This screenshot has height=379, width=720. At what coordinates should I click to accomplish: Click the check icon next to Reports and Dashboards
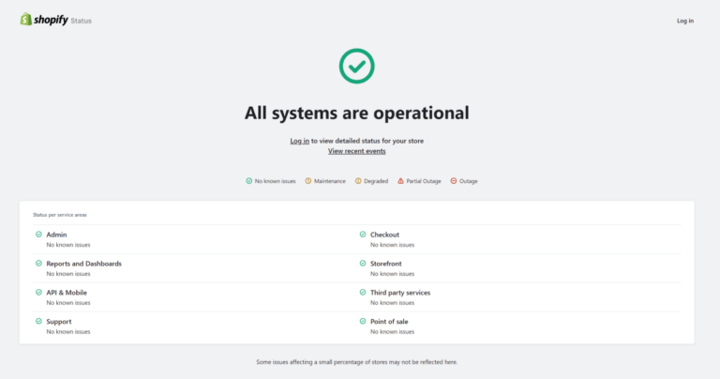(38, 264)
